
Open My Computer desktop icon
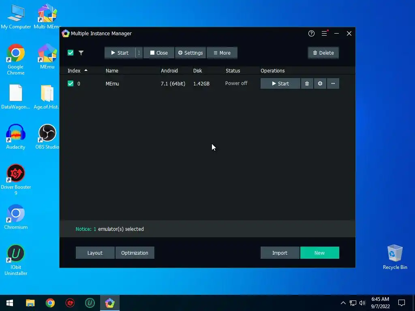(x=16, y=16)
